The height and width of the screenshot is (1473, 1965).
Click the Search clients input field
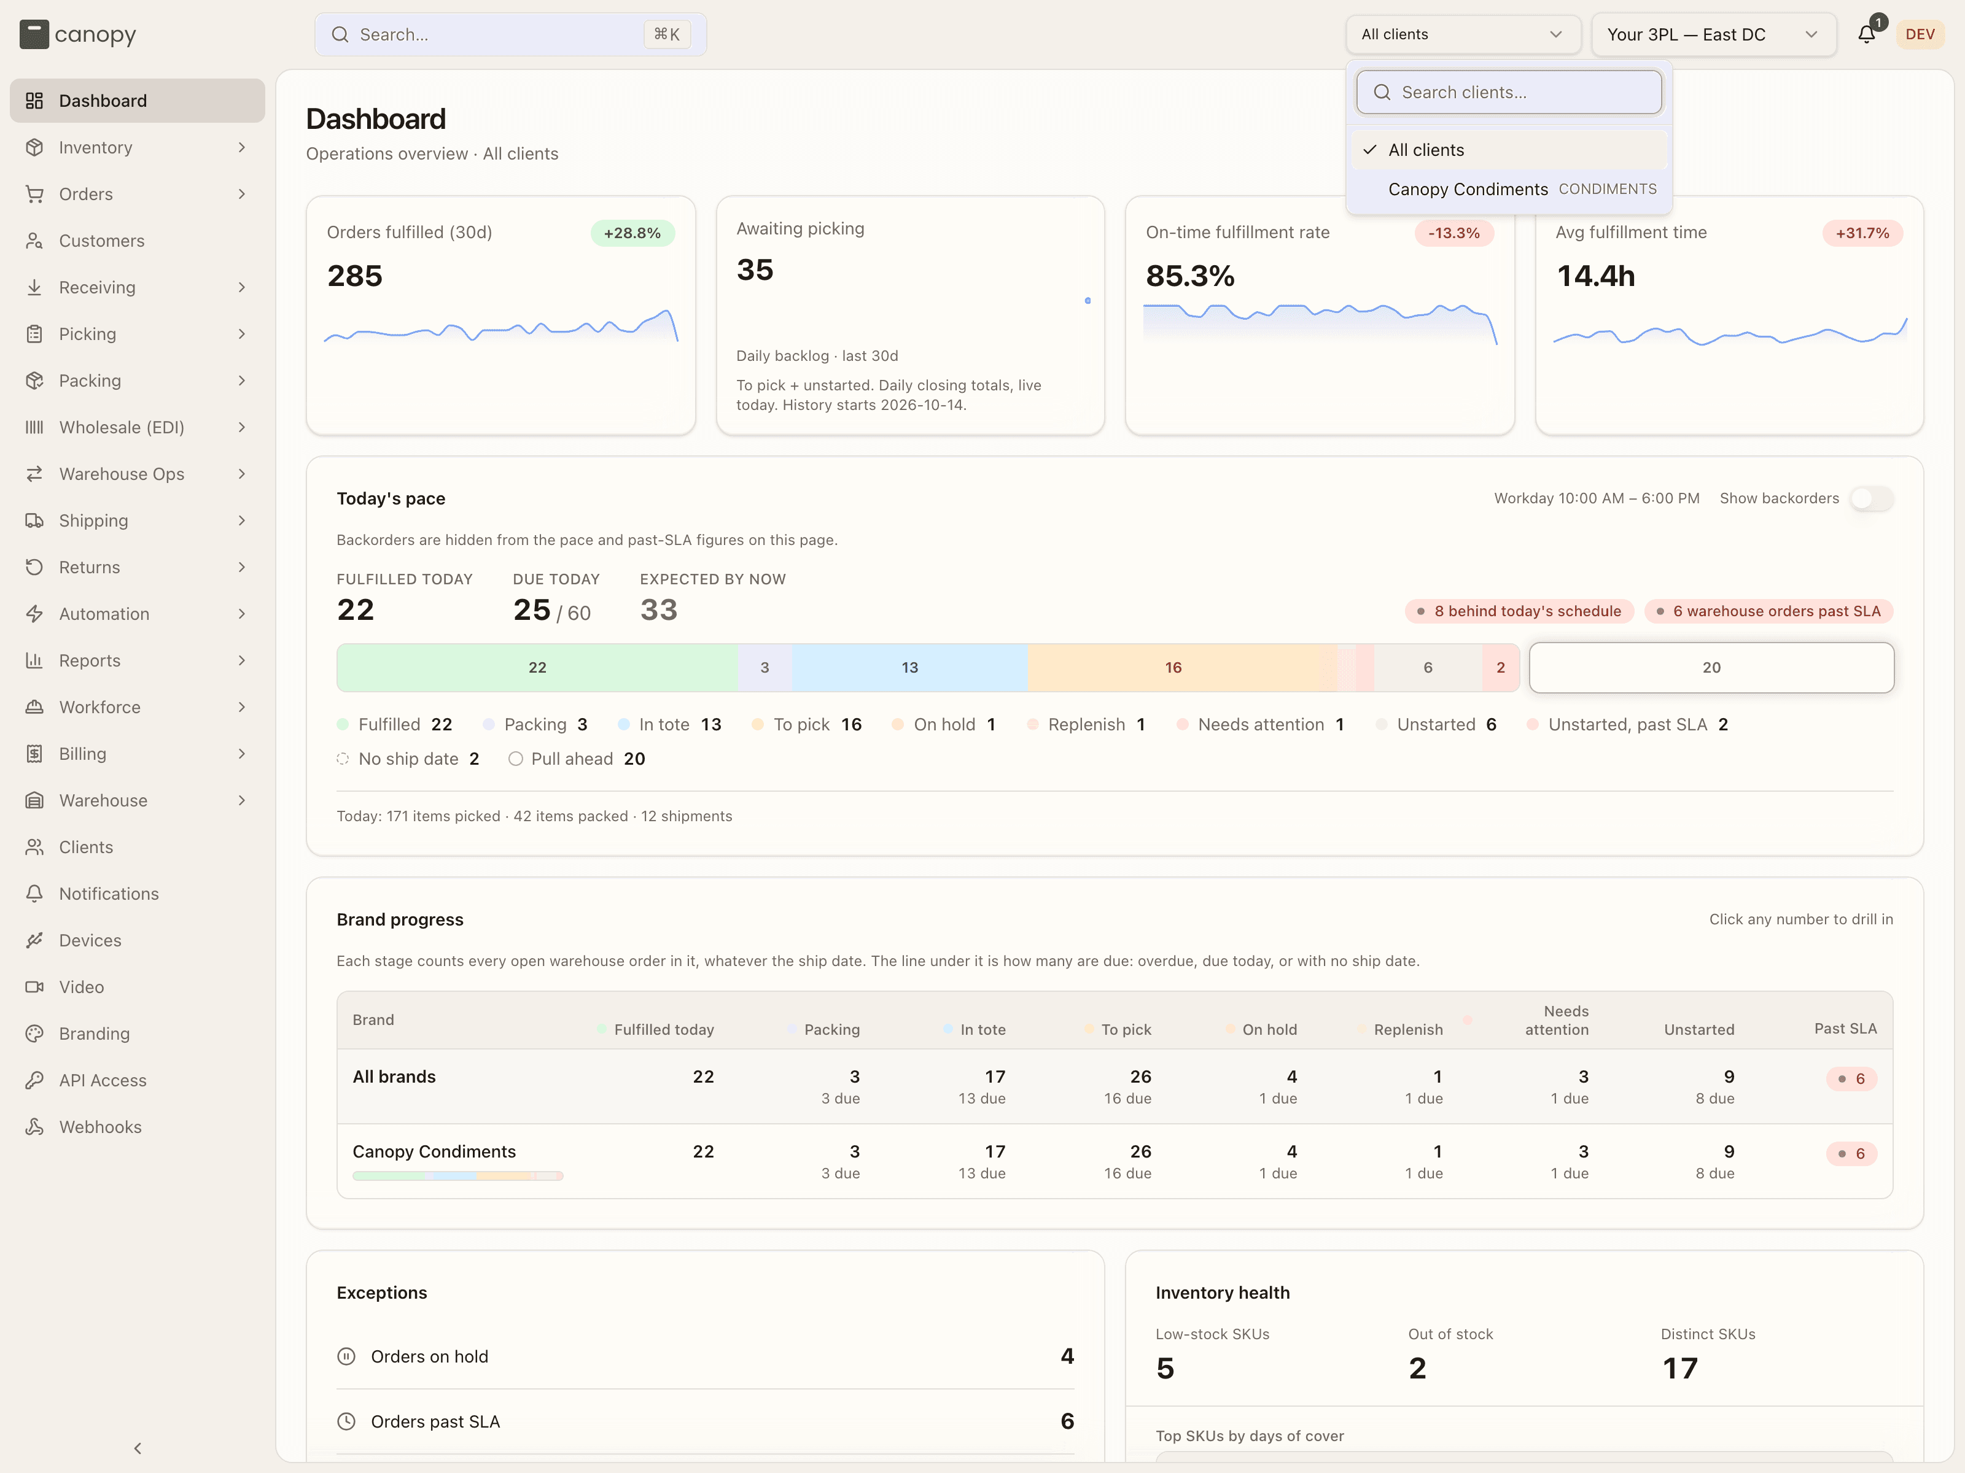point(1508,92)
